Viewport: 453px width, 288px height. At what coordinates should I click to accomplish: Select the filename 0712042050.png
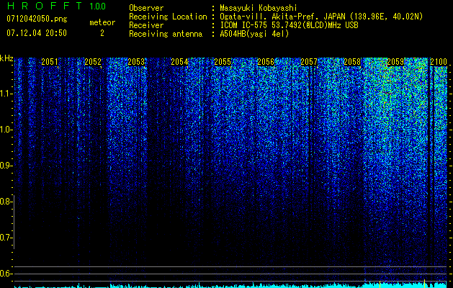(37, 19)
